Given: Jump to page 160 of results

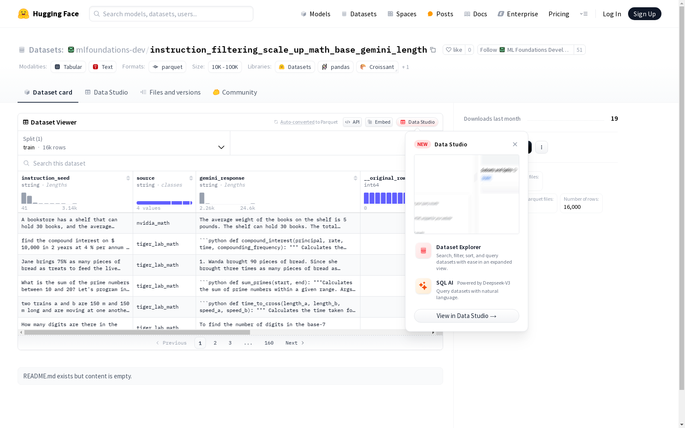Looking at the screenshot, I should [269, 343].
